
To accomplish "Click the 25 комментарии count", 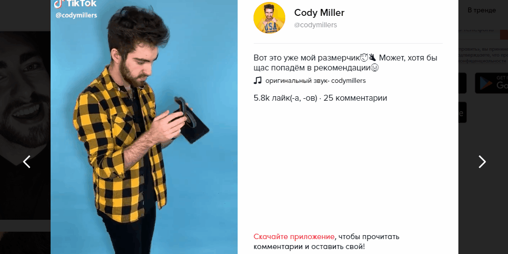I will pyautogui.click(x=355, y=98).
